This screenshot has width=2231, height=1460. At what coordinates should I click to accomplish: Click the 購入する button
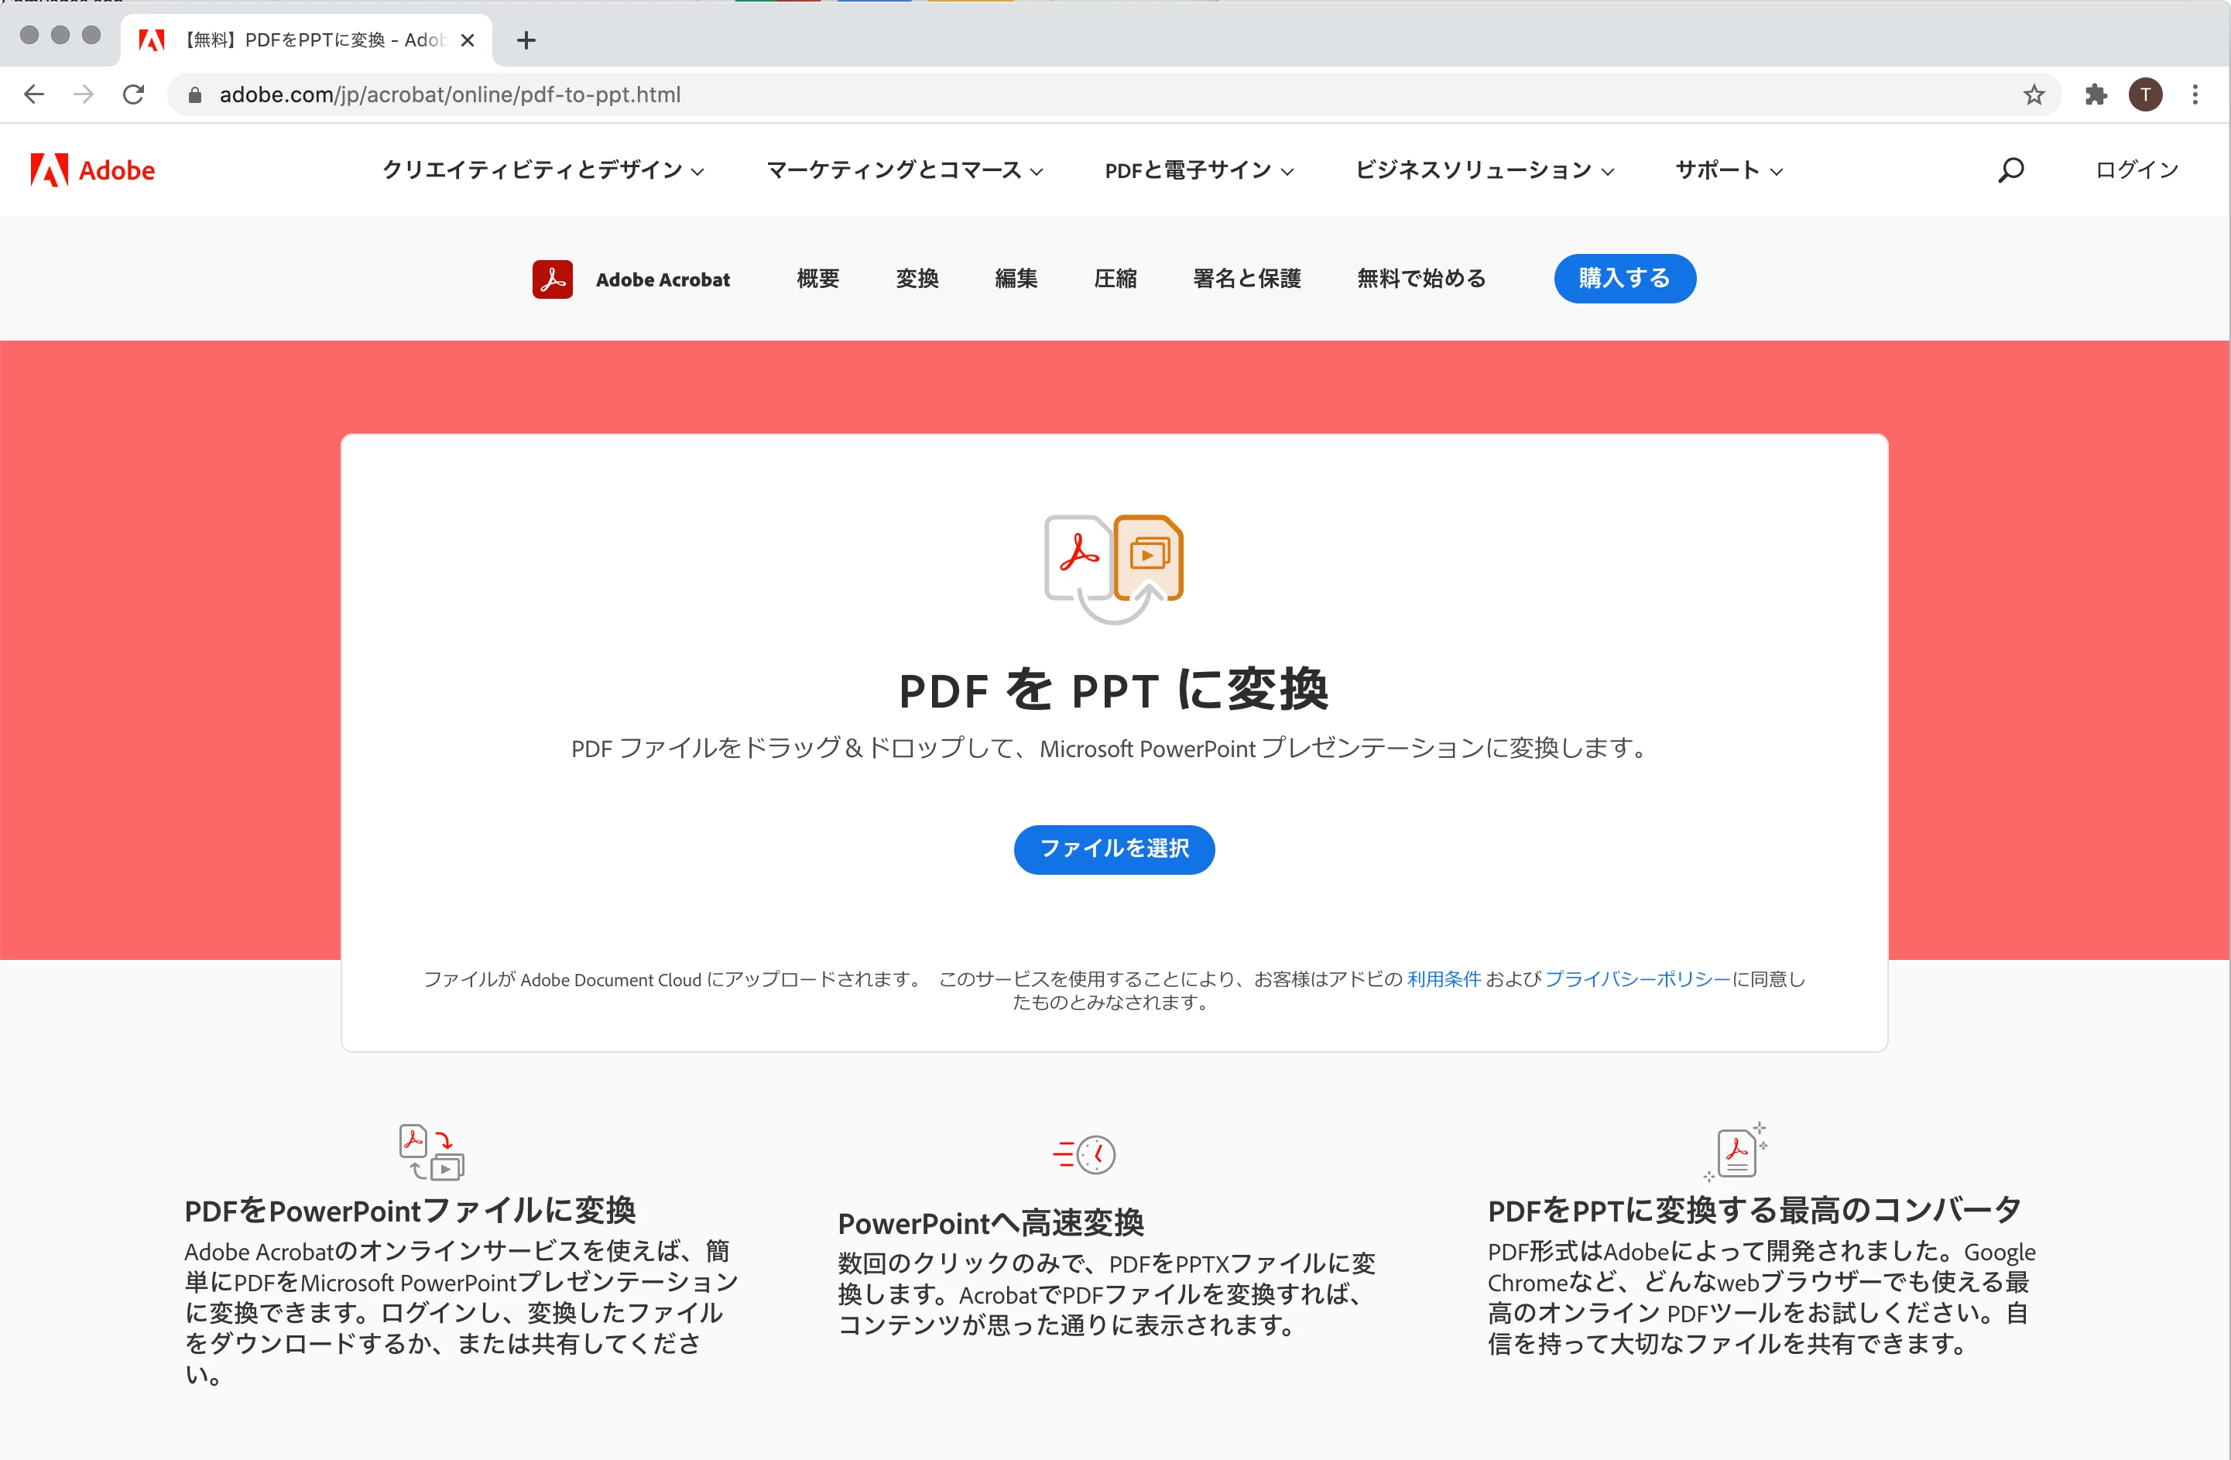[x=1623, y=279]
